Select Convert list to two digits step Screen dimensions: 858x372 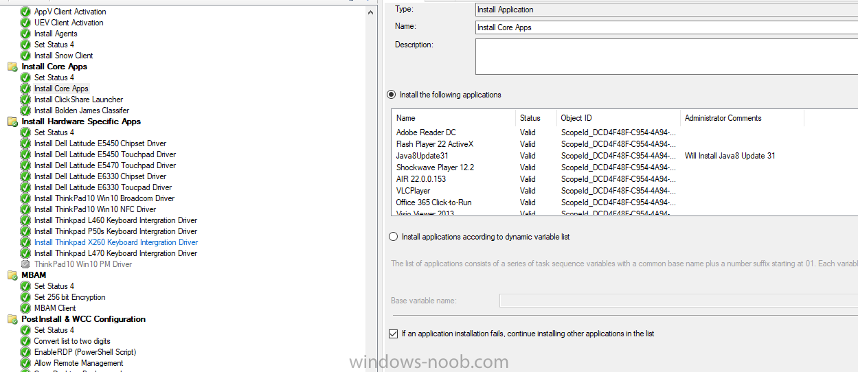(72, 341)
